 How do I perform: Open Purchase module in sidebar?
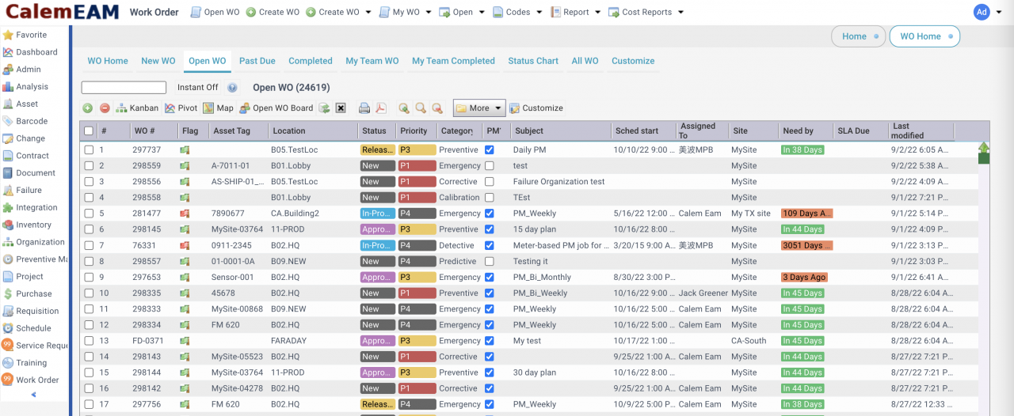point(26,293)
